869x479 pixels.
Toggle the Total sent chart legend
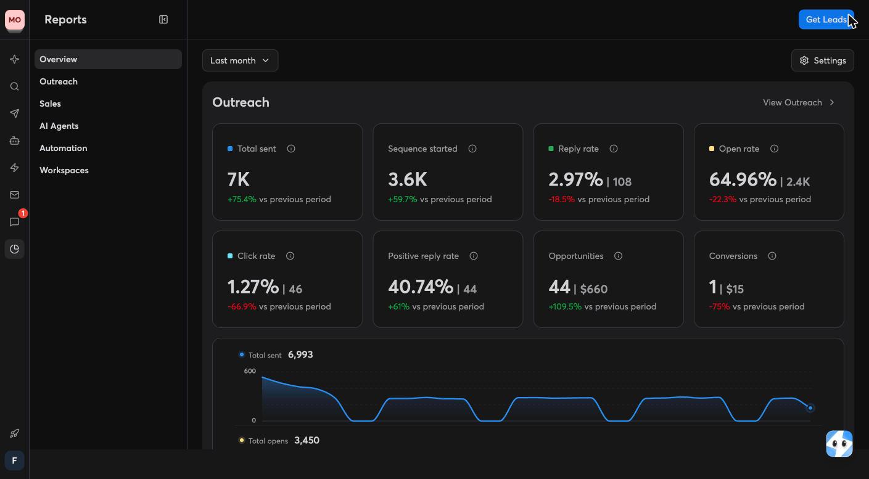(x=260, y=355)
